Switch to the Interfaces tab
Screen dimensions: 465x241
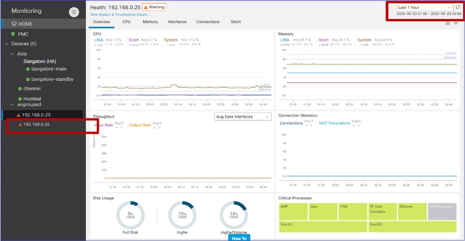coord(177,22)
